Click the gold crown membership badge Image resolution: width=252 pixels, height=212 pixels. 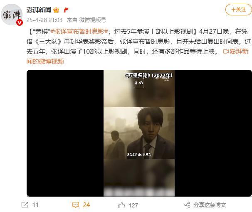[56, 10]
